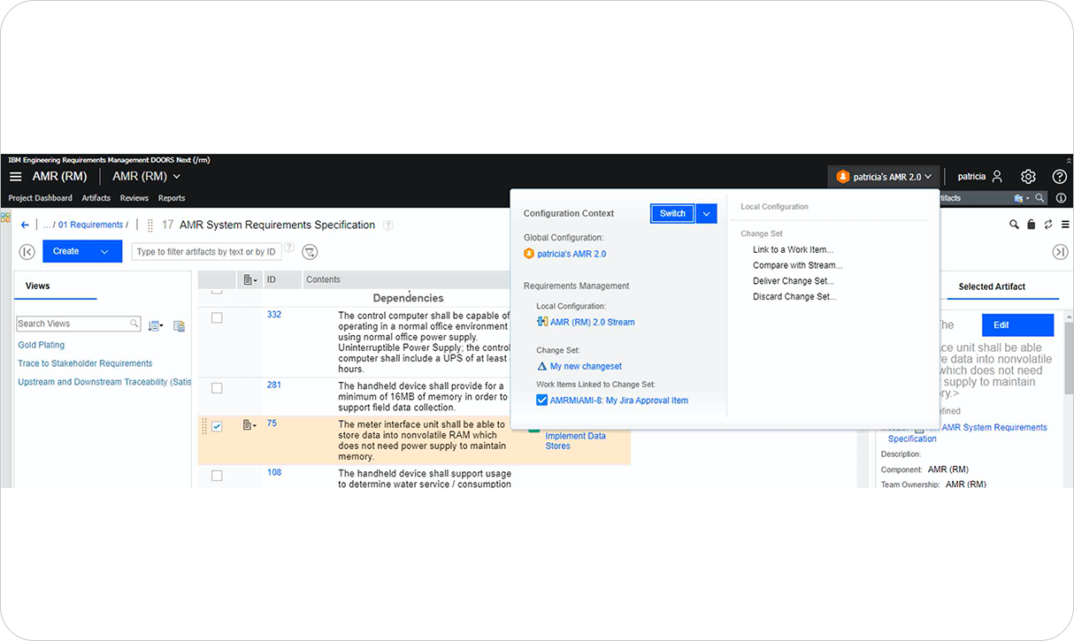Screen dimensions: 1074x641
Task: Open the module menu lines icon
Action: [1065, 225]
